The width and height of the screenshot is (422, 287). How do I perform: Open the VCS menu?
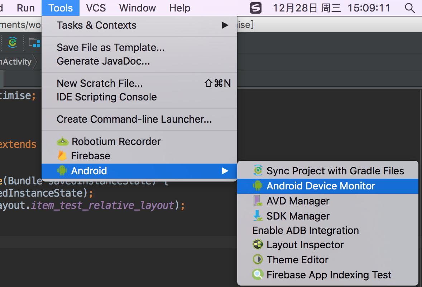(96, 8)
